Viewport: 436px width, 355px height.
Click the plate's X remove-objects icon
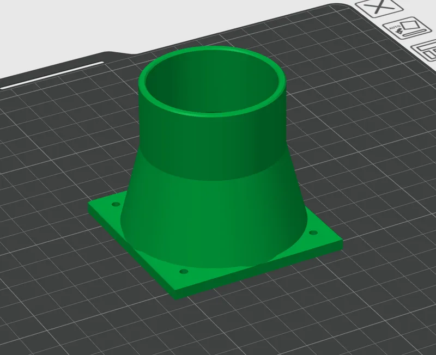coord(379,8)
